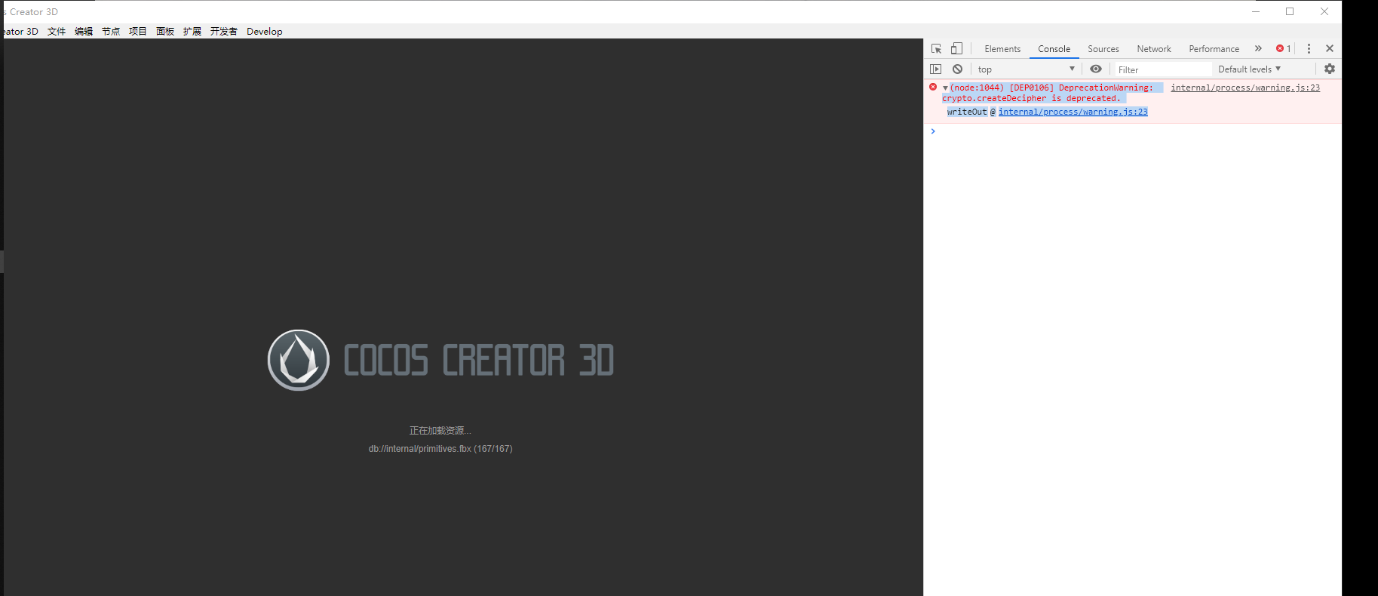Click the primitives.fbx (167/167) progress text
This screenshot has width=1378, height=596.
tap(440, 449)
